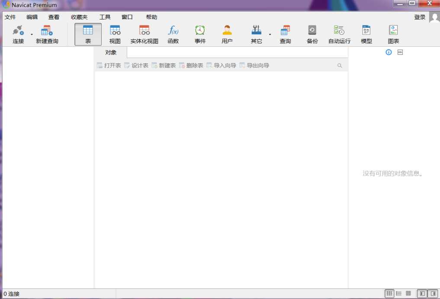Open the 查询 queries icon
The image size is (440, 299).
(x=286, y=34)
